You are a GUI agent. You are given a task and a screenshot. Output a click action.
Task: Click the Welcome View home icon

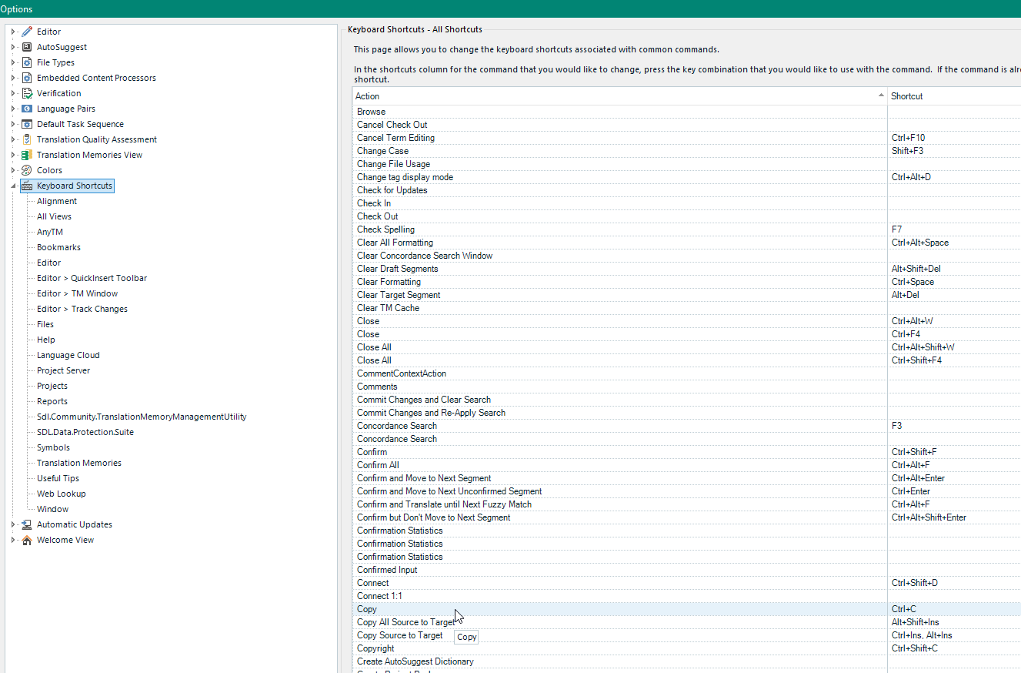(27, 540)
